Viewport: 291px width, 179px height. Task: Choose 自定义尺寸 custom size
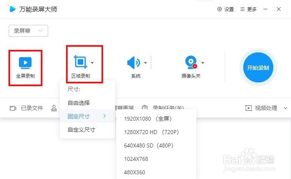pos(88,130)
